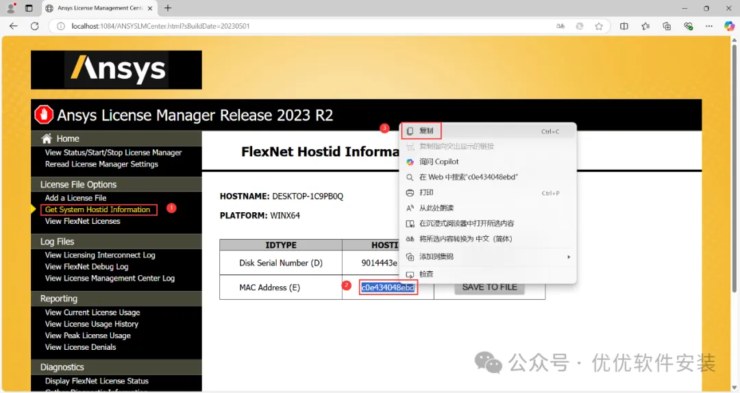The width and height of the screenshot is (740, 393).
Task: Select Get System Hostid Information
Action: [x=98, y=210]
